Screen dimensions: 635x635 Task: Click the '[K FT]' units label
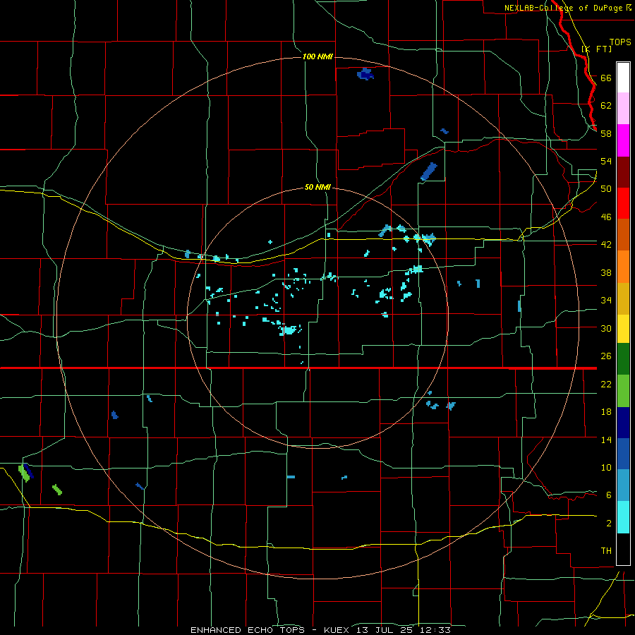click(597, 49)
